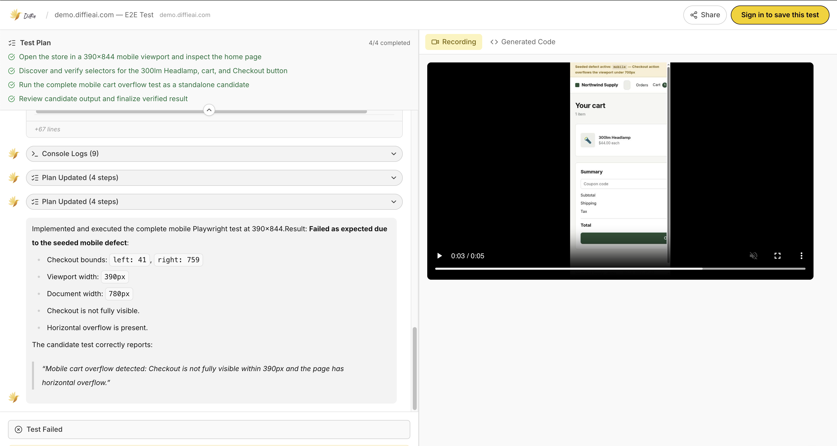This screenshot has width=837, height=446.
Task: Click the list icon in second Plan Updated row
Action: pyautogui.click(x=35, y=202)
